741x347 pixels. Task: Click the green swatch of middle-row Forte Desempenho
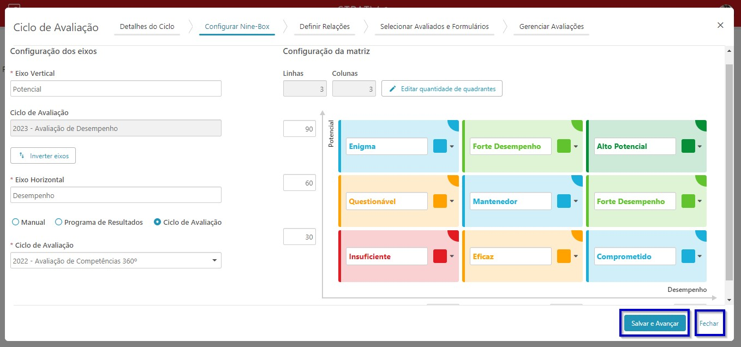688,201
